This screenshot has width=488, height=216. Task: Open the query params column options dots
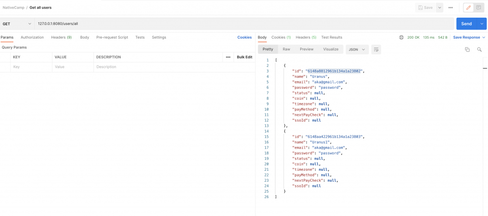pyautogui.click(x=228, y=57)
